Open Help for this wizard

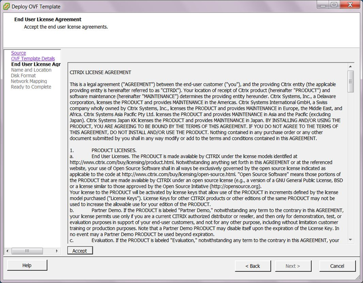27,265
